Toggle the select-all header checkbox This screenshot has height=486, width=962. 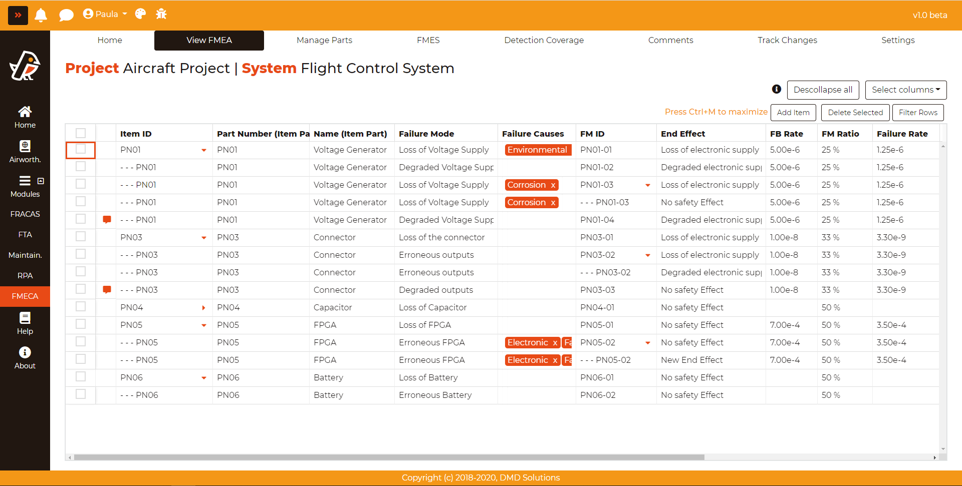click(81, 133)
